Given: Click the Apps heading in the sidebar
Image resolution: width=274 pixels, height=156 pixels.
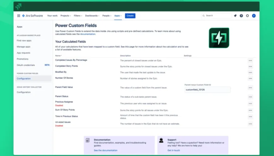Looking at the screenshot, I should click(x=20, y=27).
